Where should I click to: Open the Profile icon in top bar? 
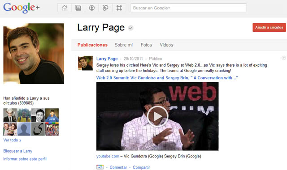[91, 8]
